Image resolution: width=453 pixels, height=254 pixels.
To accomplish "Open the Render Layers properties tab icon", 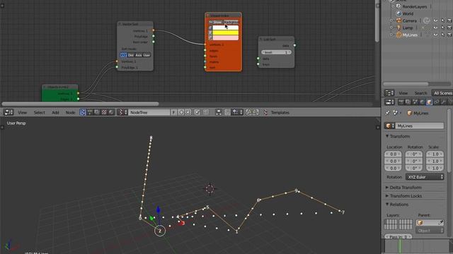I will (x=408, y=102).
